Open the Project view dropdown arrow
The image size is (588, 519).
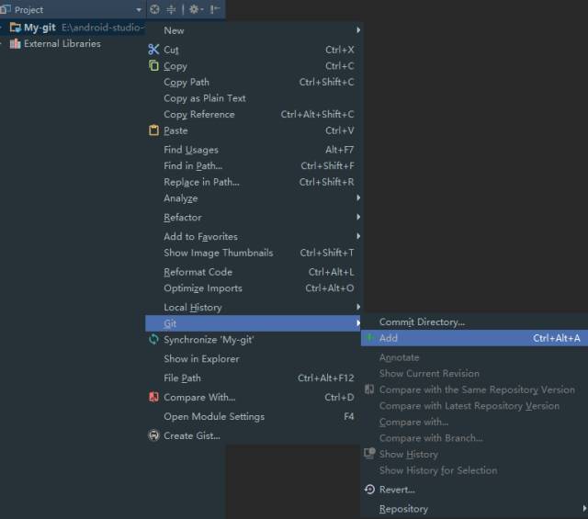(139, 10)
